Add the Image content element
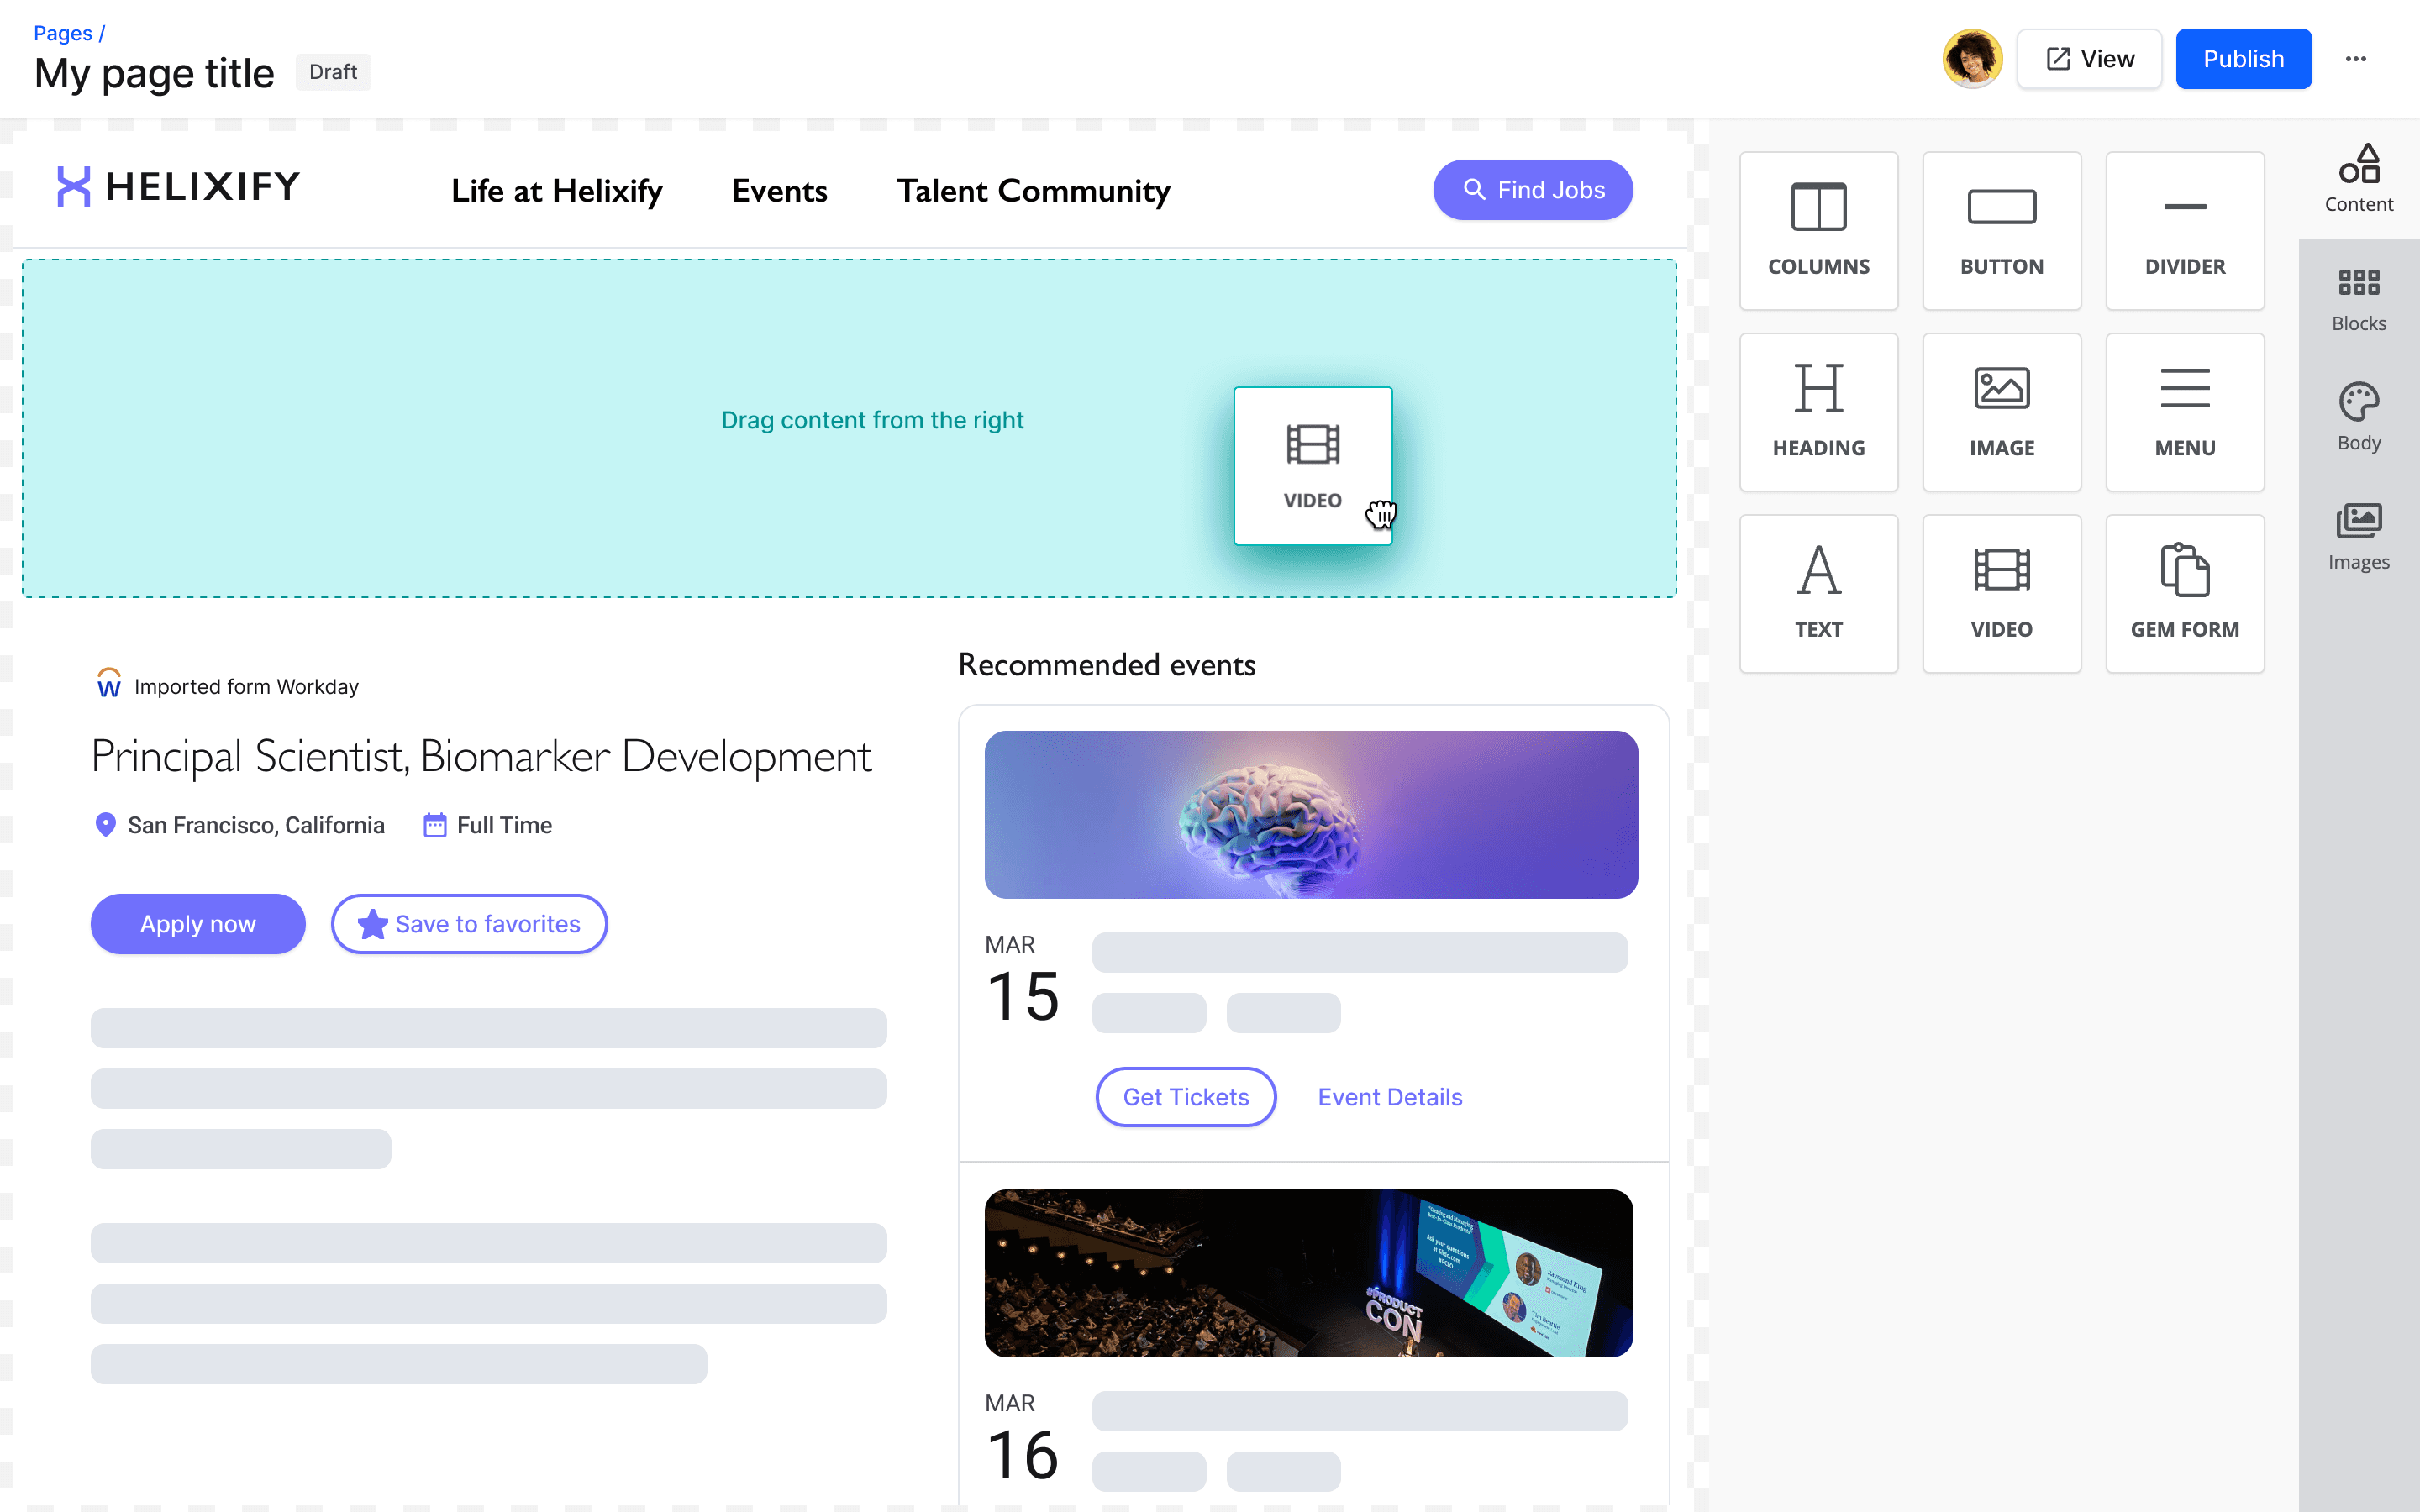This screenshot has height=1512, width=2420. [2001, 412]
